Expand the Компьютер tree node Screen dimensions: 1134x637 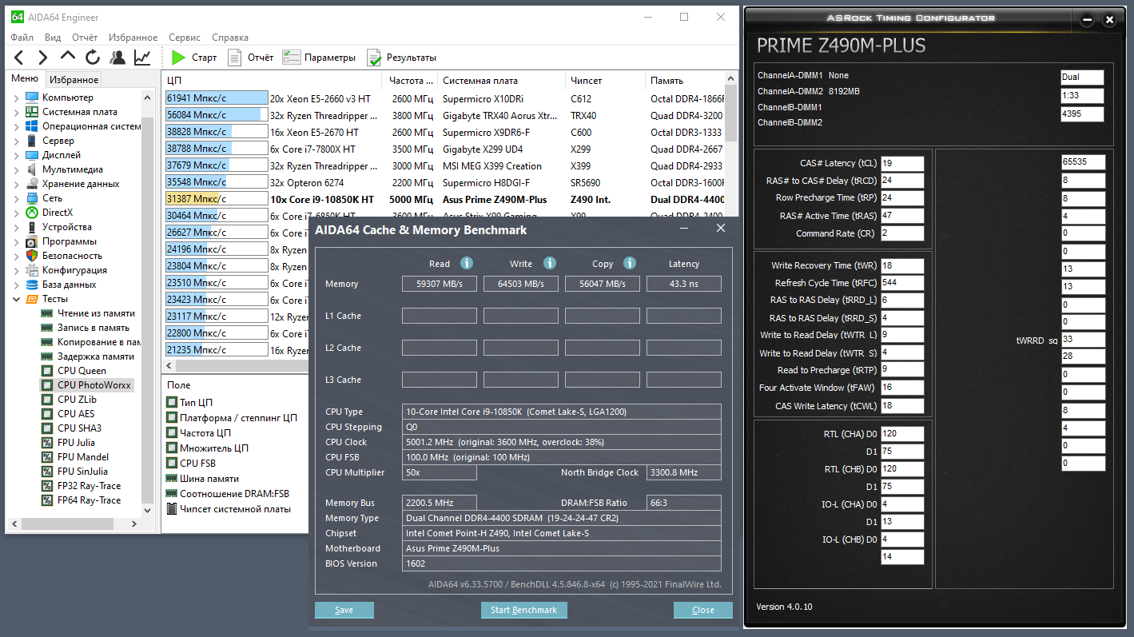click(17, 98)
